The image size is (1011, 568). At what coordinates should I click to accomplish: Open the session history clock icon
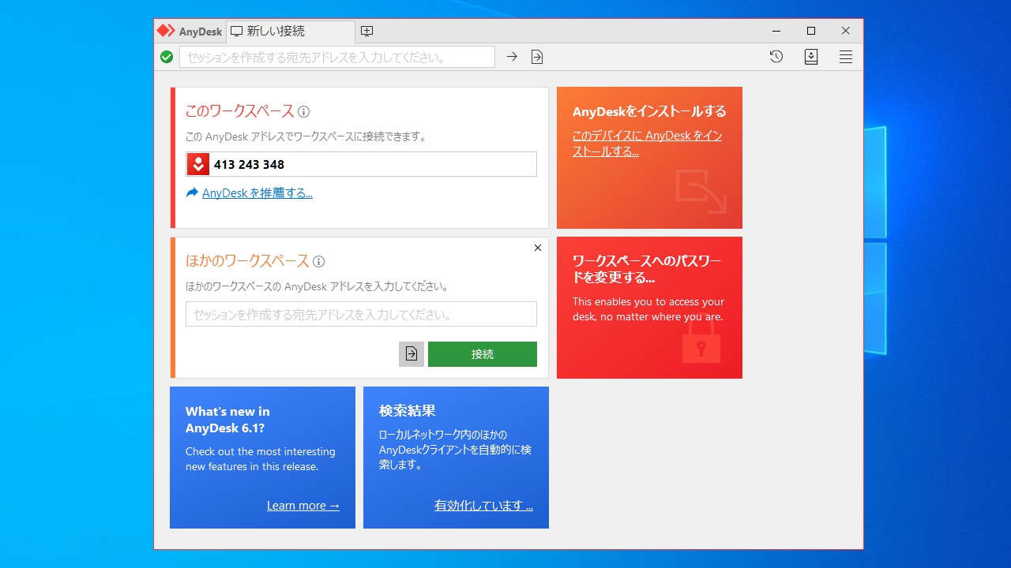[x=776, y=57]
